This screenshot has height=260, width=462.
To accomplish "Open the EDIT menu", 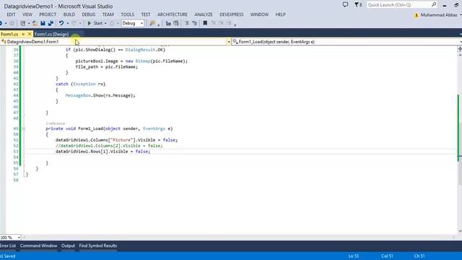I will pyautogui.click(x=11, y=14).
